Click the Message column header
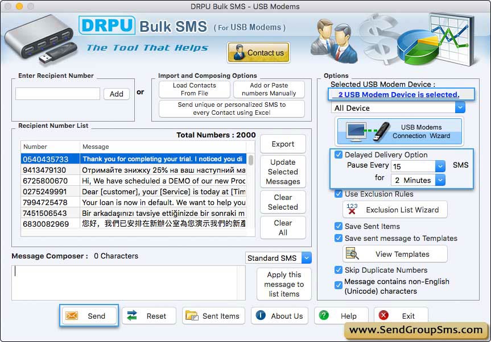Viewport: 491px width, 342px height. 163,147
